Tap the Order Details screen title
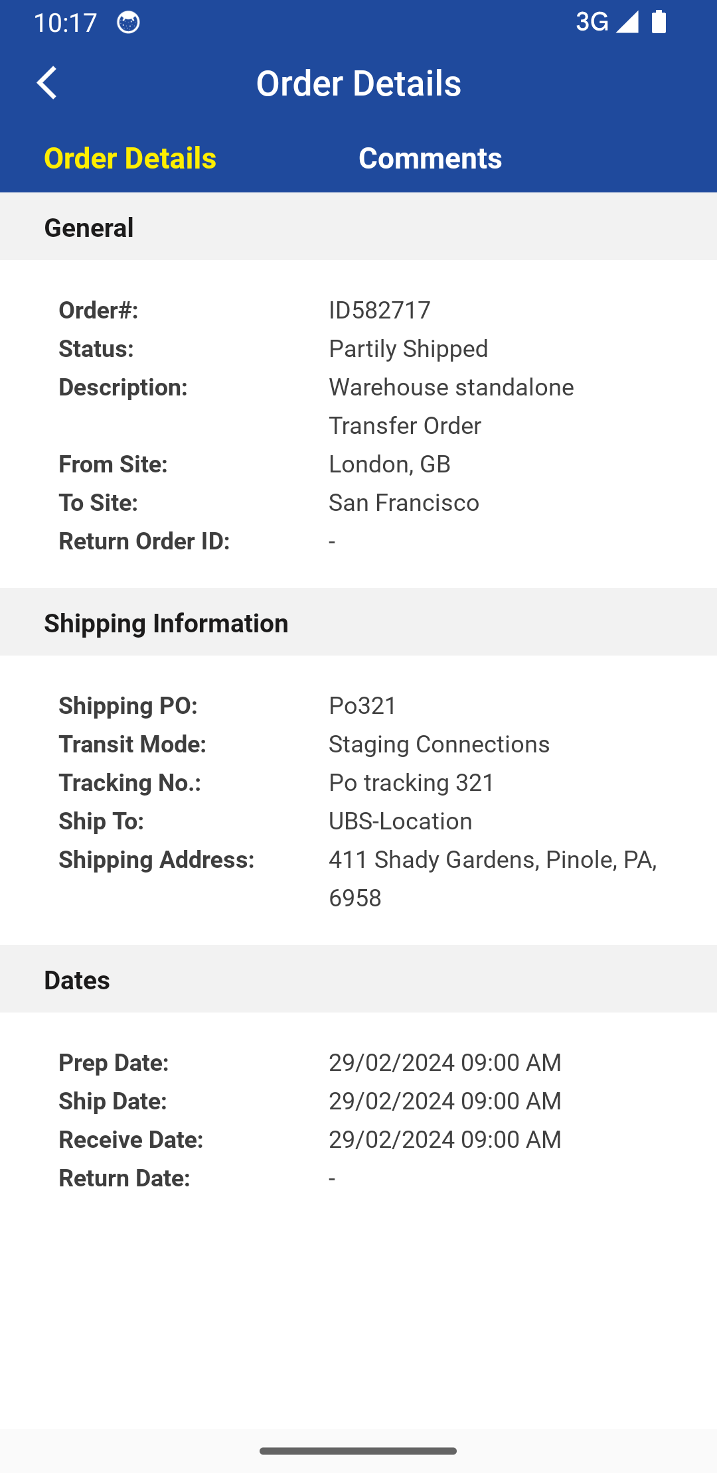 tap(358, 83)
